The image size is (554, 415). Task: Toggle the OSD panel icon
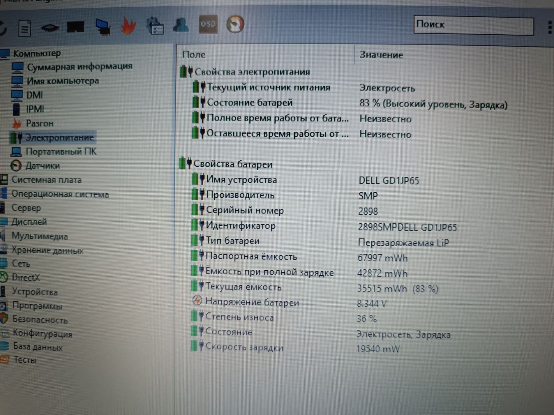[x=208, y=24]
